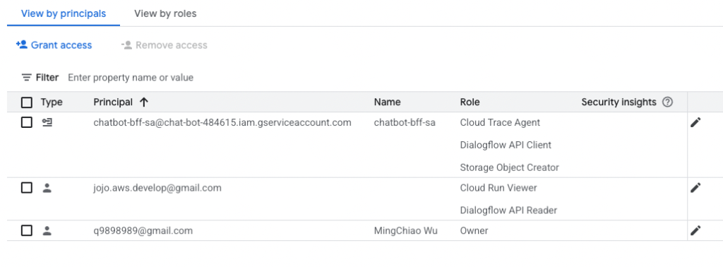This screenshot has width=723, height=267.
Task: Tick the select-all checkbox in the header
Action: [x=28, y=102]
